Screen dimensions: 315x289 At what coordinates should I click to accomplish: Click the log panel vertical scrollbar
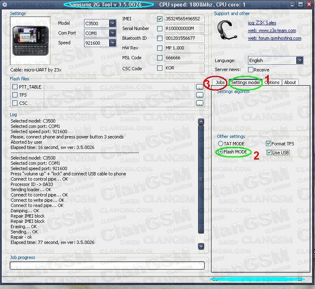(x=201, y=179)
